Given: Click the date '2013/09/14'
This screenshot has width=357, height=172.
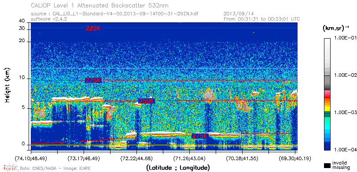Looking at the screenshot, I should click(x=239, y=14).
